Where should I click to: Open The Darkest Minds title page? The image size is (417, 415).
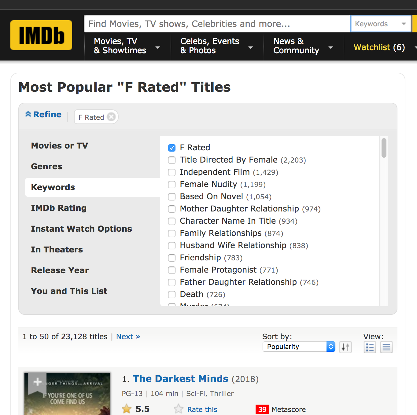click(180, 379)
